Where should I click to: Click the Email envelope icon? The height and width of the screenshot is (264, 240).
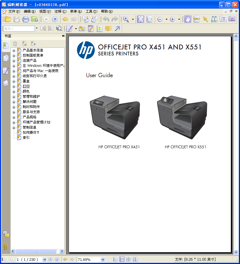click(x=35, y=19)
